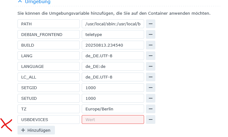Image resolution: width=228 pixels, height=137 pixels.
Task: Click the LANGUAGE value de_DE:de field
Action: [x=113, y=66]
